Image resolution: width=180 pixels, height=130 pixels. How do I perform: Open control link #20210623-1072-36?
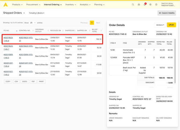(x=26, y=48)
